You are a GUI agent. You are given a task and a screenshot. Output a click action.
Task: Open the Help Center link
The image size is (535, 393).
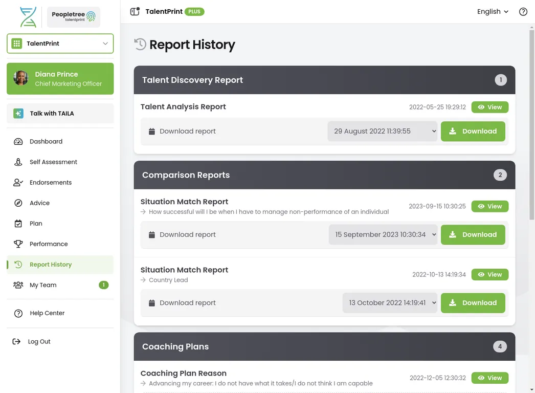click(60, 313)
